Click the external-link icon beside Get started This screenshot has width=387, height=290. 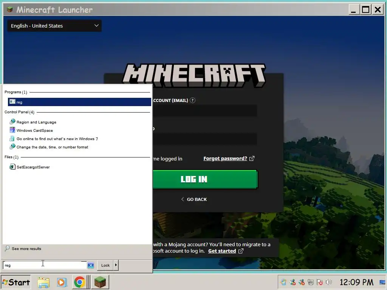pyautogui.click(x=241, y=251)
